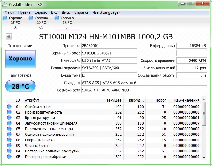212x166 pixels.
Task: Click the Хорошо 25 °C label for disk D:
Action: 15,20
